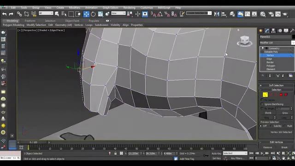295x166 pixels.
Task: Choose the Select Object tool
Action: pos(57,14)
